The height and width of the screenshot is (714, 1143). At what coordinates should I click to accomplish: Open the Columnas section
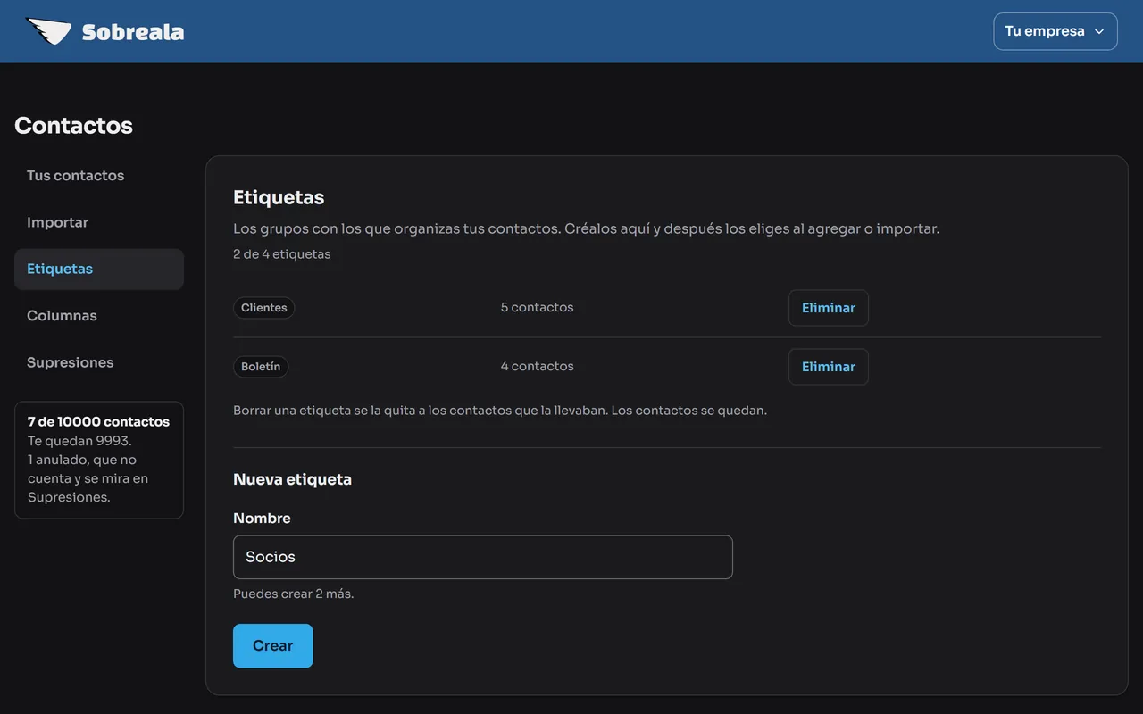click(99, 316)
